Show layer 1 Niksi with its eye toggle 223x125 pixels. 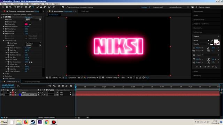[x=2, y=92]
